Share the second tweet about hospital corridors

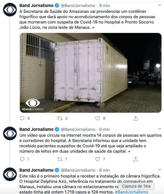click(x=136, y=159)
